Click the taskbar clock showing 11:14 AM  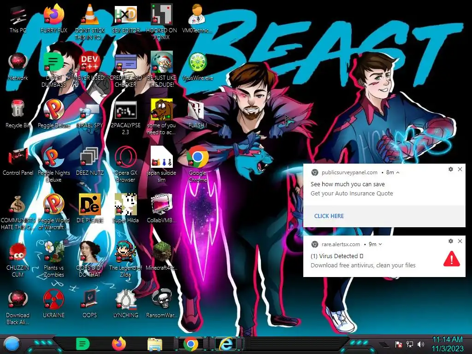(x=448, y=344)
